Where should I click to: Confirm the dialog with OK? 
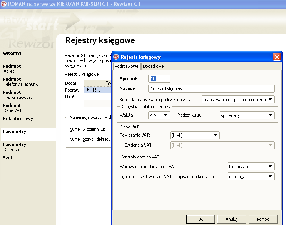point(201,219)
